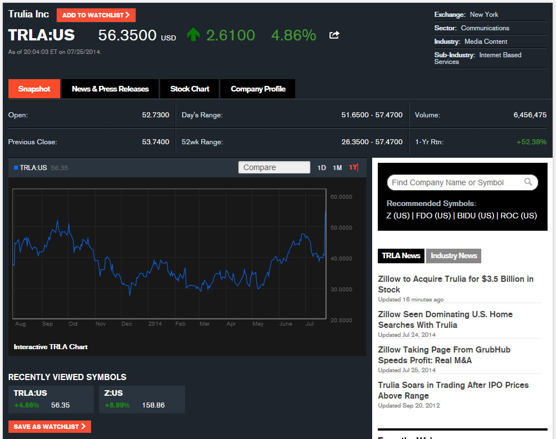Click the magnifier search icon in the symbol field

point(528,182)
